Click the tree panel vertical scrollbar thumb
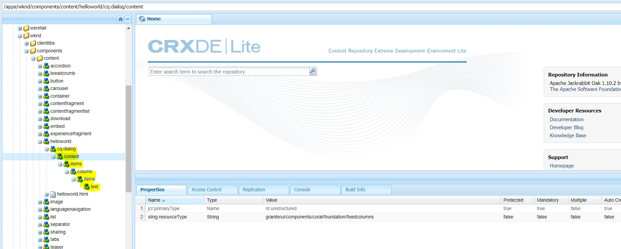The width and height of the screenshot is (621, 249). (128, 139)
